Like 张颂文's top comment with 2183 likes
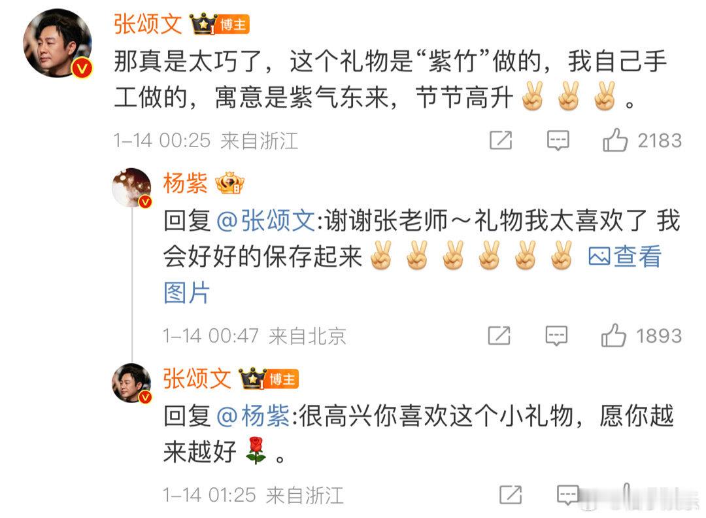The height and width of the screenshot is (518, 706). click(x=614, y=140)
